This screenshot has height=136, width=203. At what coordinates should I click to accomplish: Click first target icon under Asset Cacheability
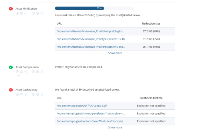point(17,94)
